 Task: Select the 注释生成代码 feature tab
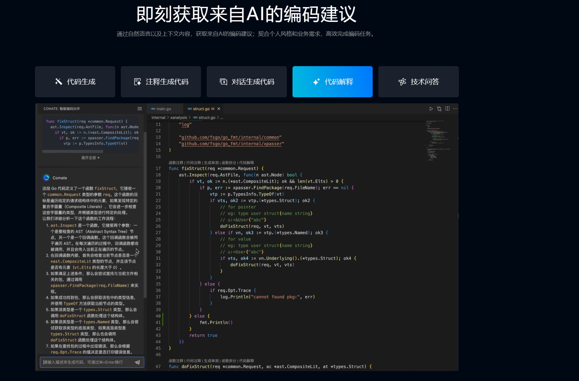(161, 82)
